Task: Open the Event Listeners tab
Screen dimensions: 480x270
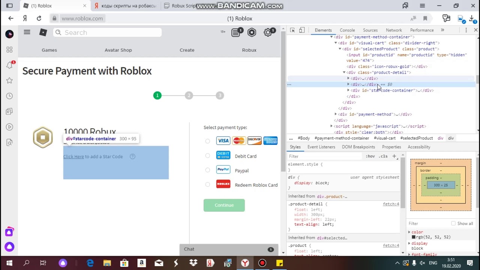Action: point(321,147)
